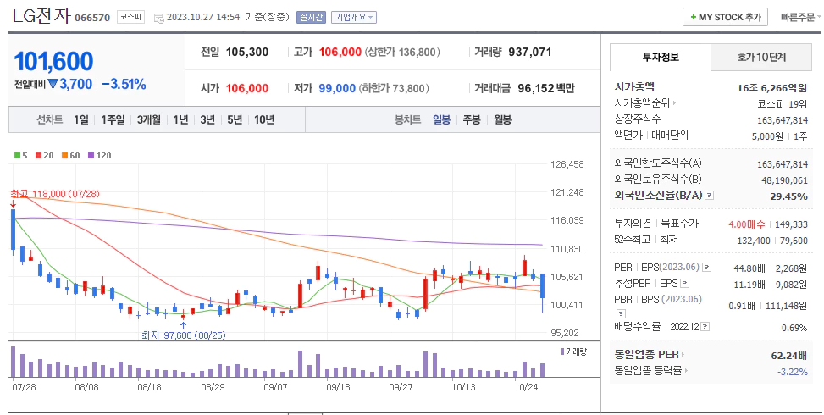
Task: Select the 3년 line chart period
Action: [207, 119]
